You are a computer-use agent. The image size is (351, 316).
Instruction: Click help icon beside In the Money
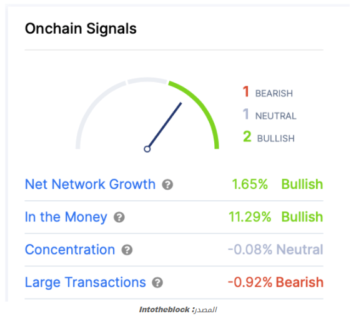tap(119, 217)
